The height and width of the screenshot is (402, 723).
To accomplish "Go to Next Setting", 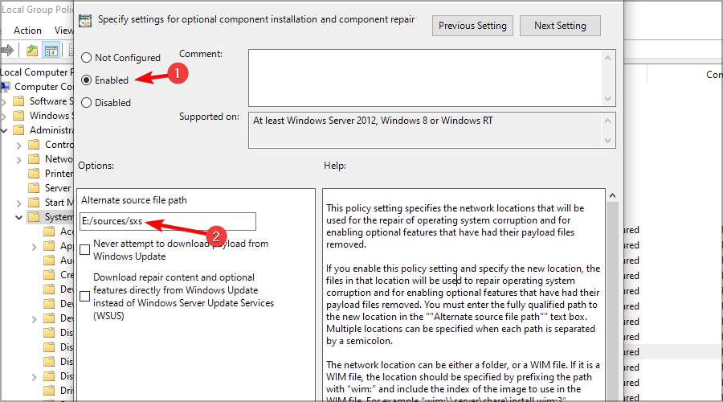I will point(560,26).
